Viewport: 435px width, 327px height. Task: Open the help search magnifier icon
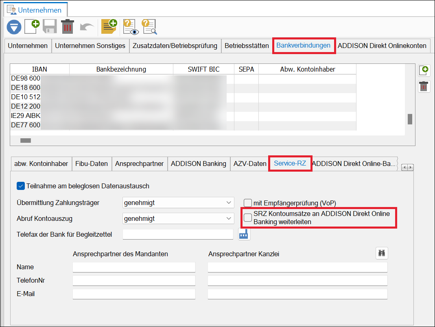[149, 27]
